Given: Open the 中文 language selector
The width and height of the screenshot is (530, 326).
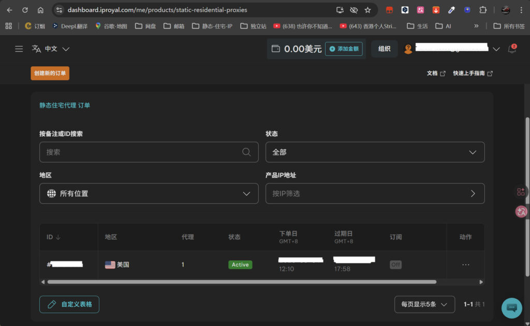Looking at the screenshot, I should click(x=51, y=49).
